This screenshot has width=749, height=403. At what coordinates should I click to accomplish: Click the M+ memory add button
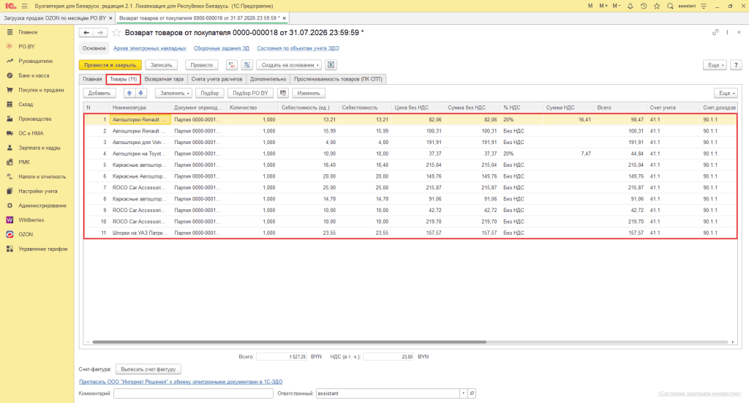[x=603, y=6]
